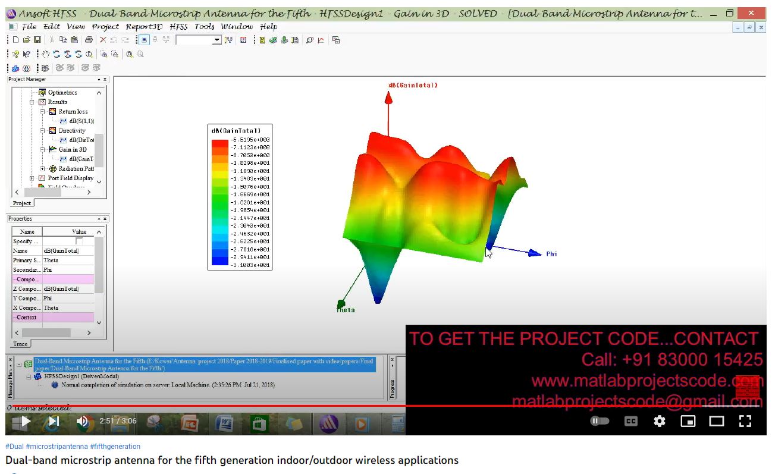Select the Return loss tree item
772x474 pixels.
tap(73, 112)
